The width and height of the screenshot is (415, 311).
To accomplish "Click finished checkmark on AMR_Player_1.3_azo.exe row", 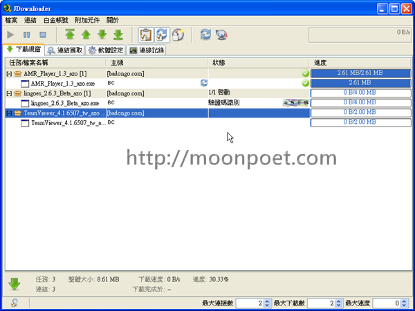I will click(x=306, y=84).
